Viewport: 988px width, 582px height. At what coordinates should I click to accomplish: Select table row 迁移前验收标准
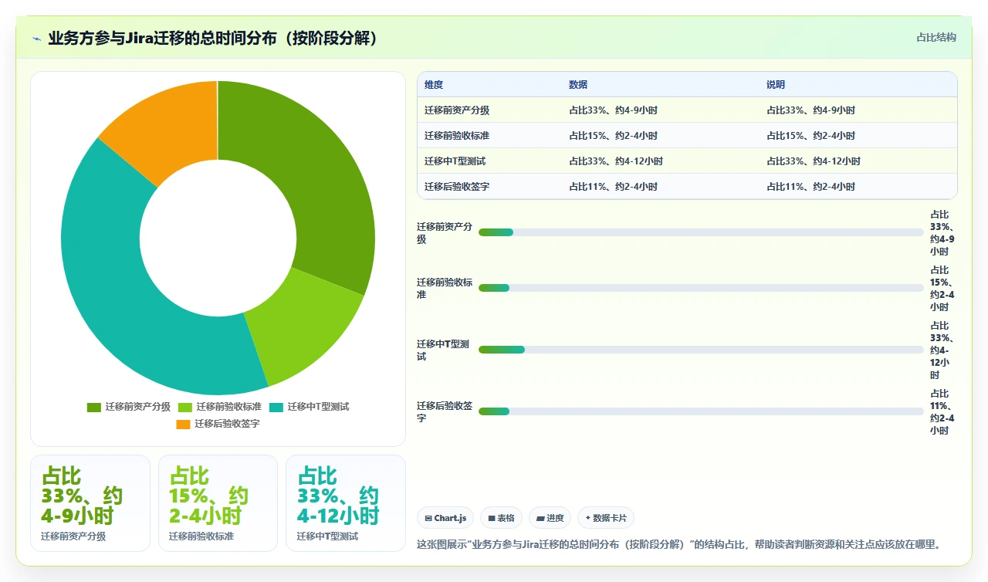(687, 136)
